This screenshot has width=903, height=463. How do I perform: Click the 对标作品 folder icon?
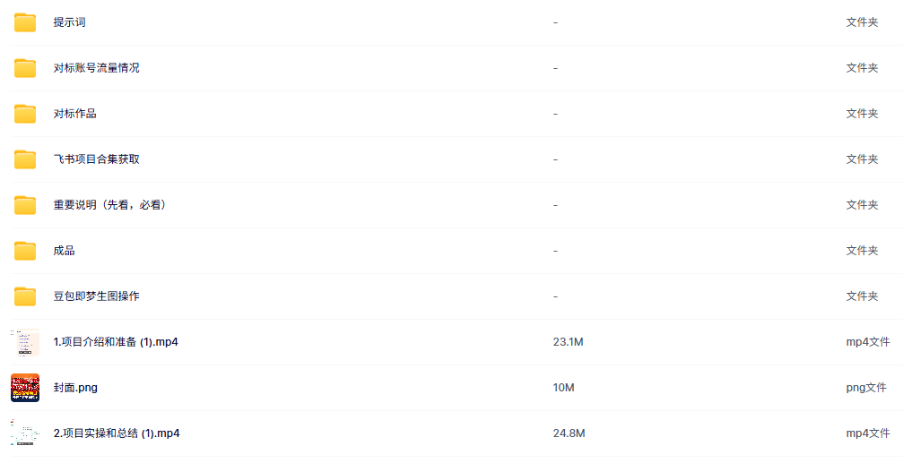point(25,114)
